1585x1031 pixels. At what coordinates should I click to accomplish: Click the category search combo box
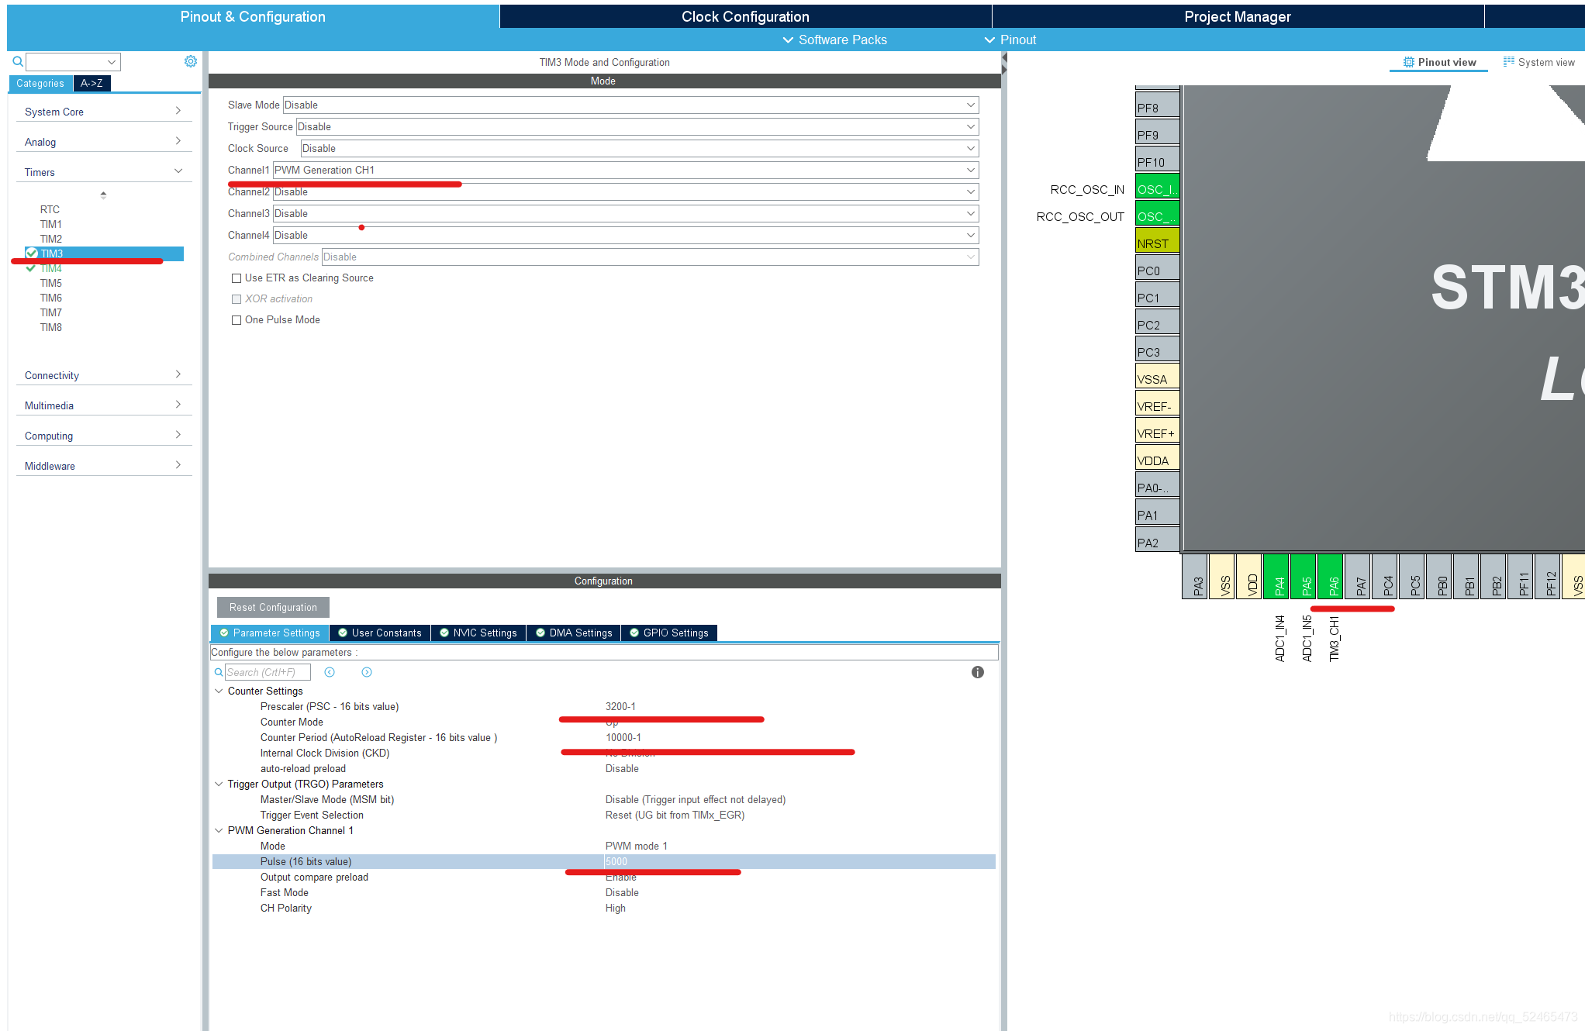point(73,61)
